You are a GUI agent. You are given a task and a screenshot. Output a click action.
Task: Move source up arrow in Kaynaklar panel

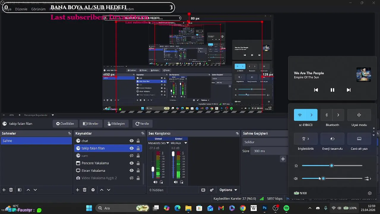102,190
